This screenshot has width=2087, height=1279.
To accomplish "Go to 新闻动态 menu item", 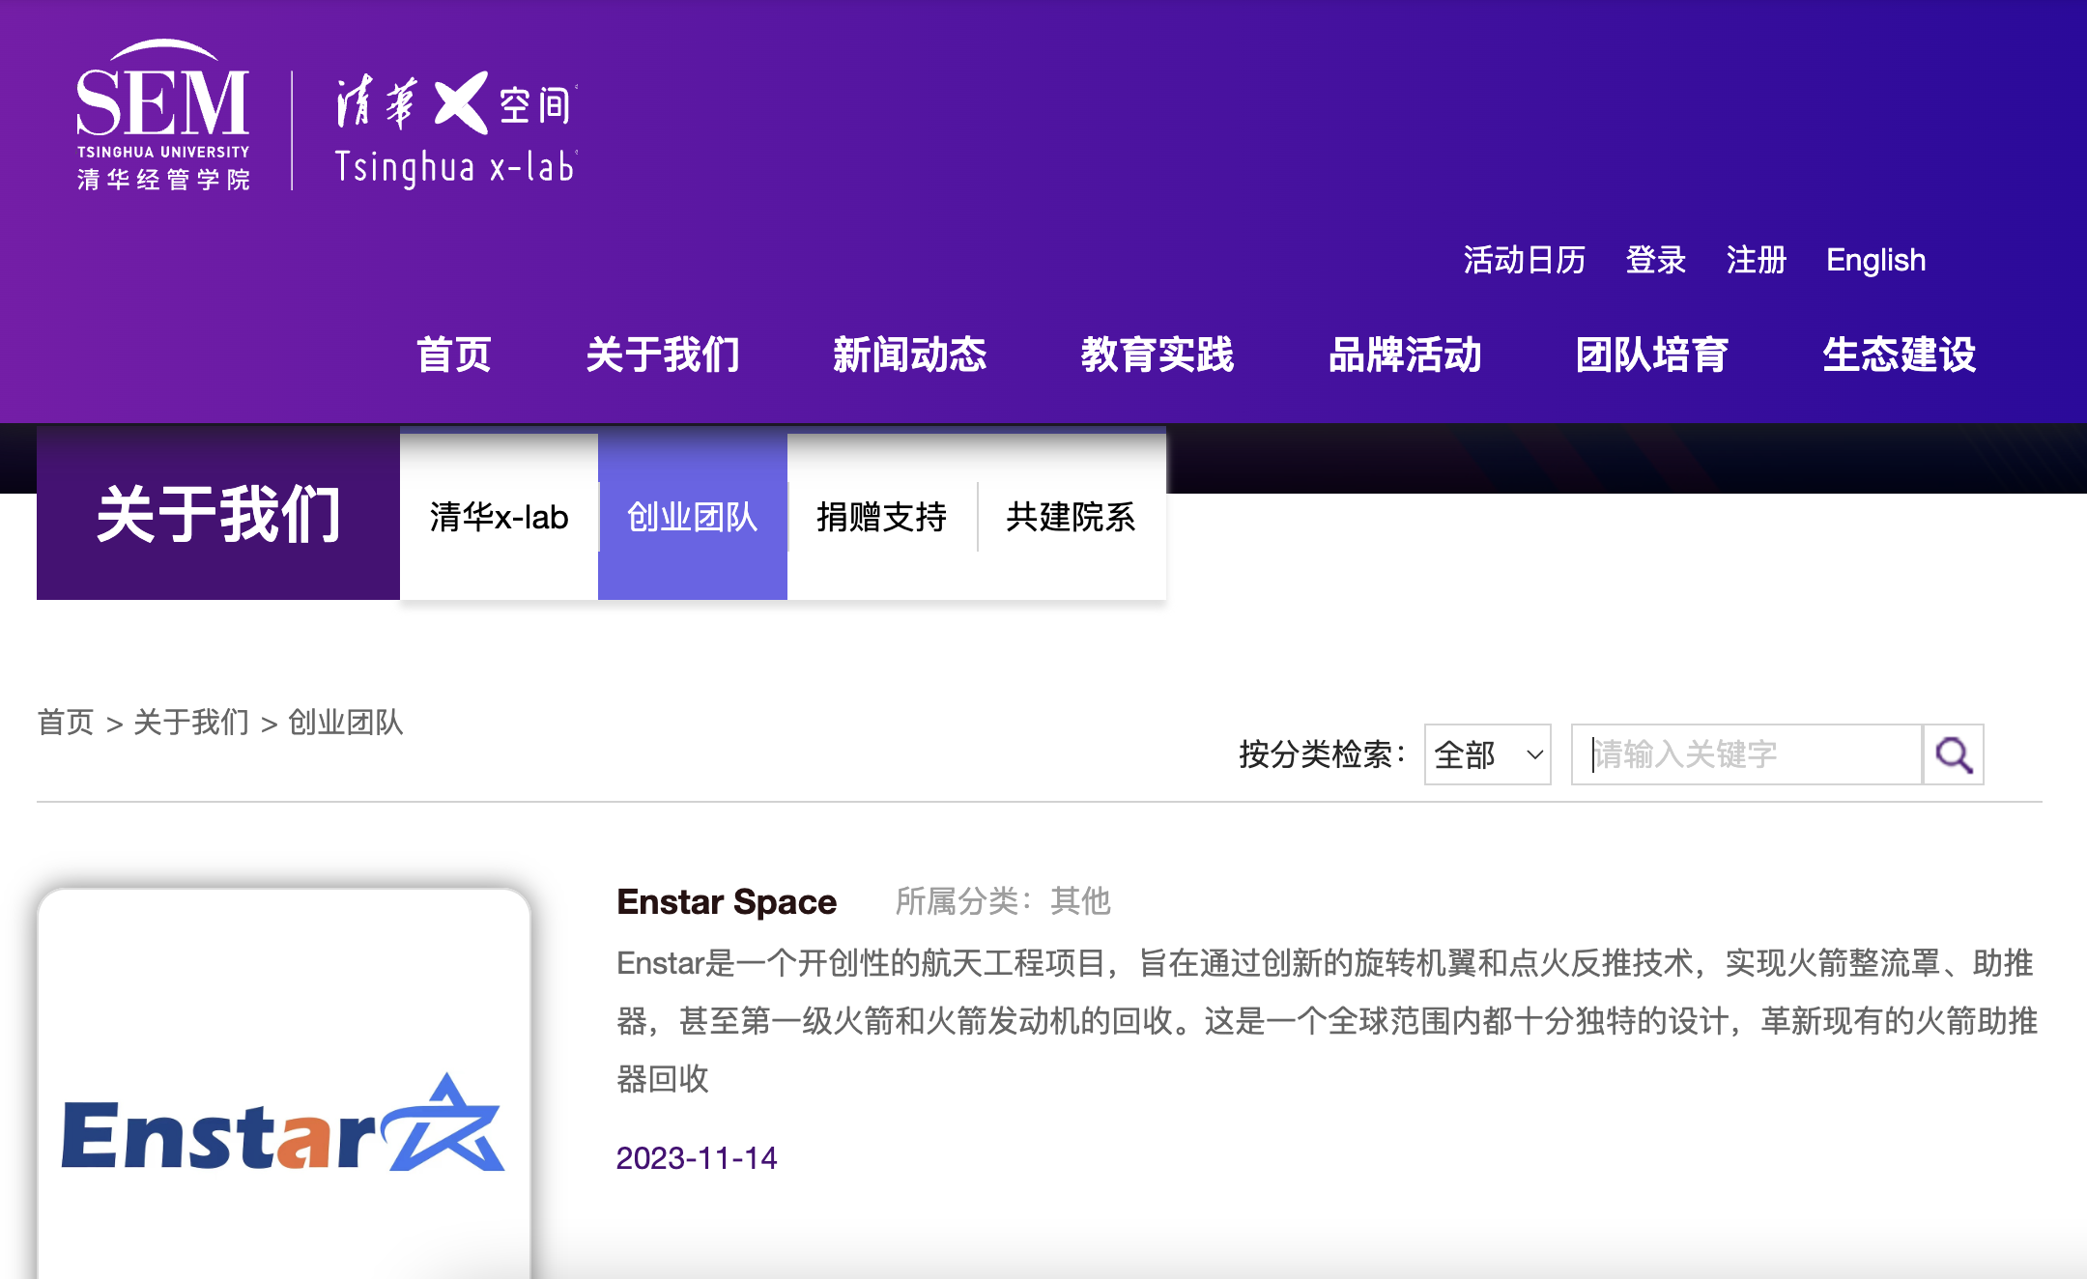I will click(x=909, y=355).
